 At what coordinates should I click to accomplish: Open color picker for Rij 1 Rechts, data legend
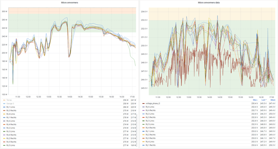point(144,145)
